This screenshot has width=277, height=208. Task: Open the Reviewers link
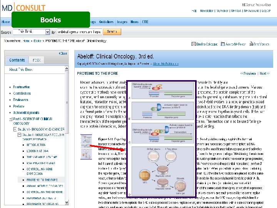click(x=20, y=100)
